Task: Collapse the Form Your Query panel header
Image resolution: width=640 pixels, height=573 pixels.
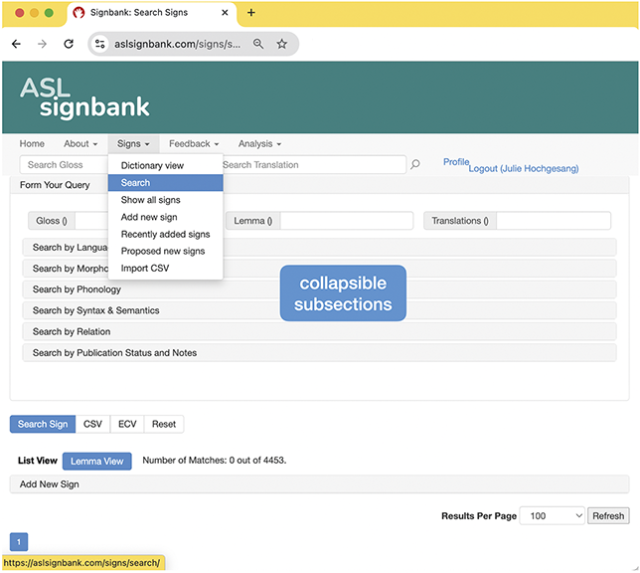Action: (x=319, y=185)
